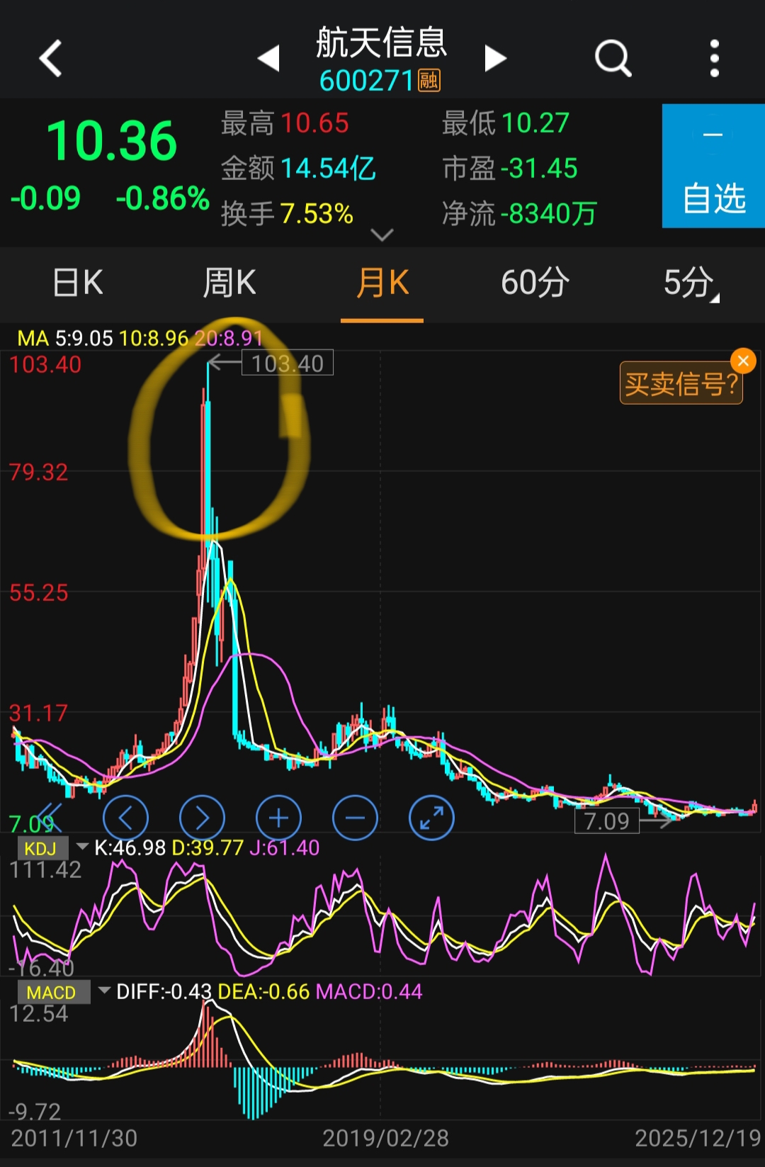Tap the 103.40 high price label
Viewport: 765px width, 1167px height.
(x=288, y=363)
